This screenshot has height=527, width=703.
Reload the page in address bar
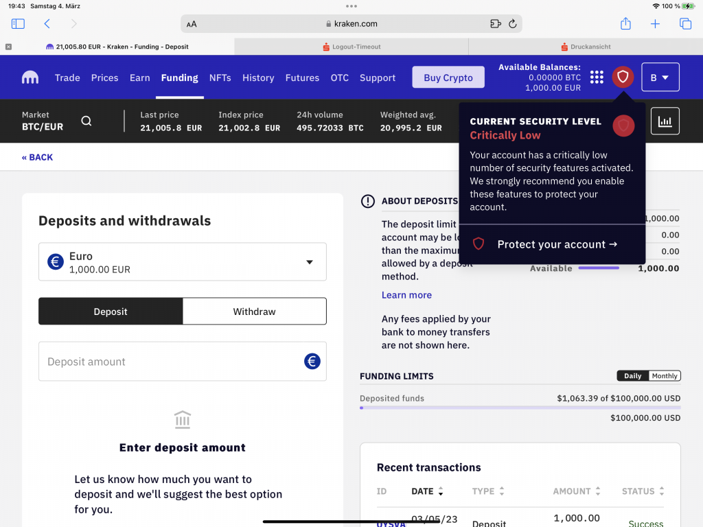pyautogui.click(x=512, y=24)
